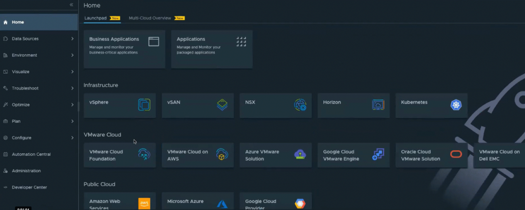Switch to the Multi-Cloud Overview tab
Image resolution: width=525 pixels, height=210 pixels.
point(150,18)
